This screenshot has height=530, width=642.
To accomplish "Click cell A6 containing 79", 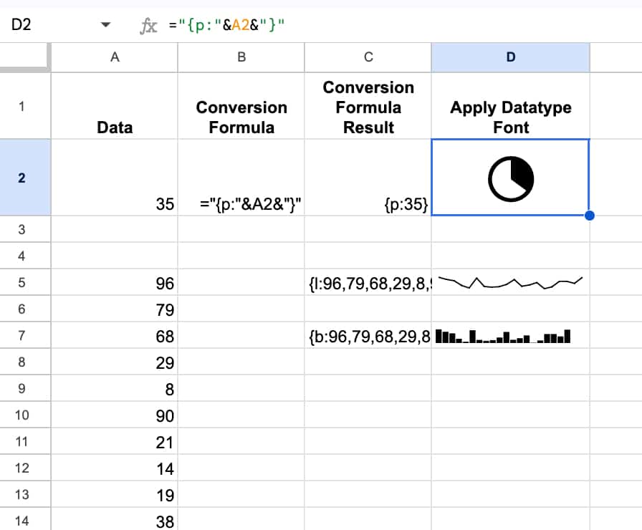I will (x=115, y=309).
